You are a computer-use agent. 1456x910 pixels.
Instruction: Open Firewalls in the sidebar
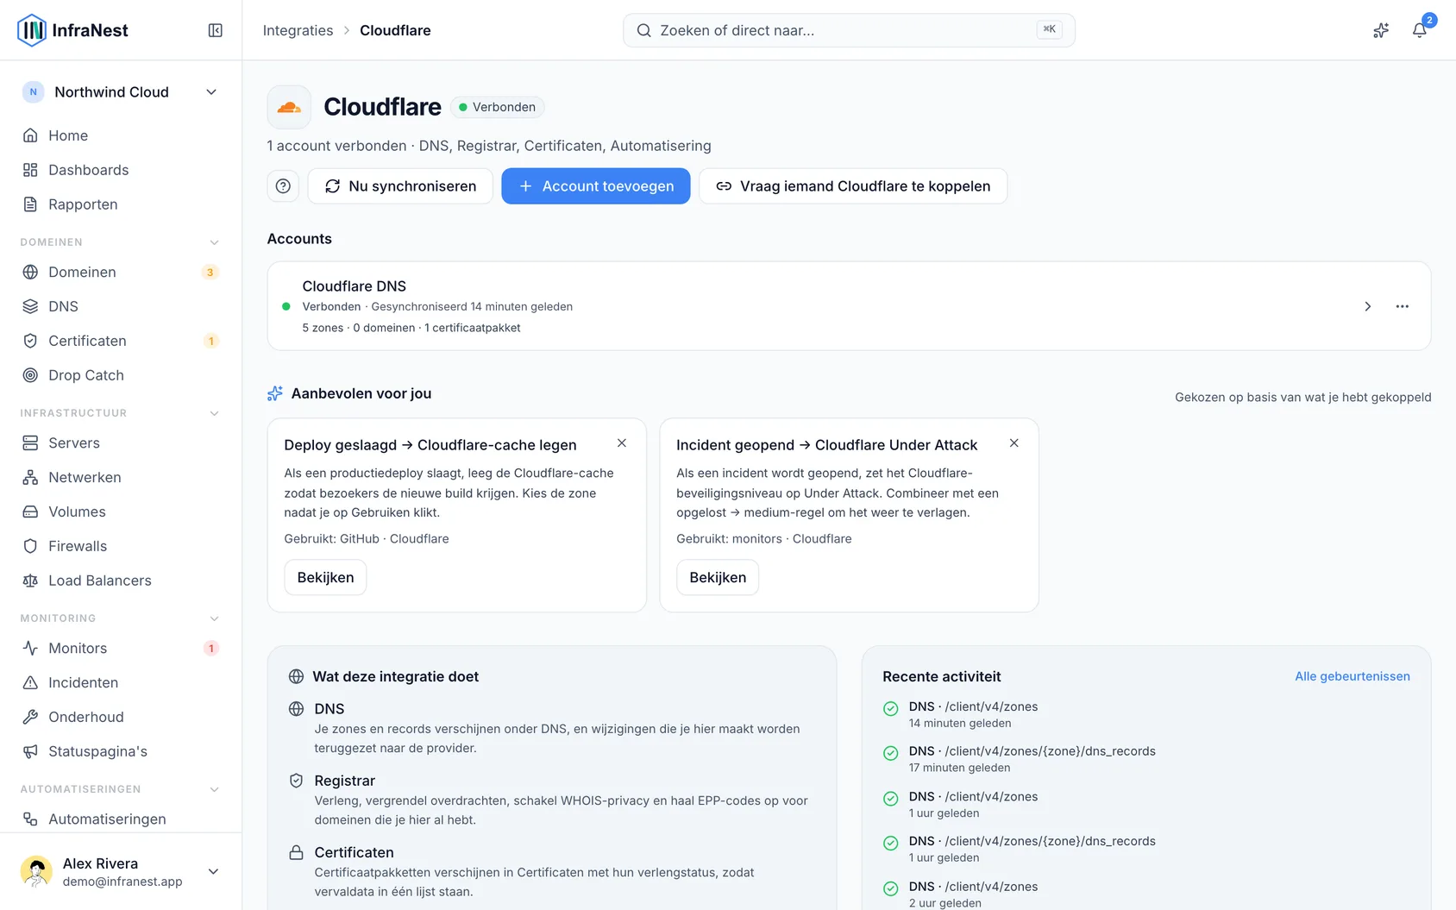pos(121,546)
